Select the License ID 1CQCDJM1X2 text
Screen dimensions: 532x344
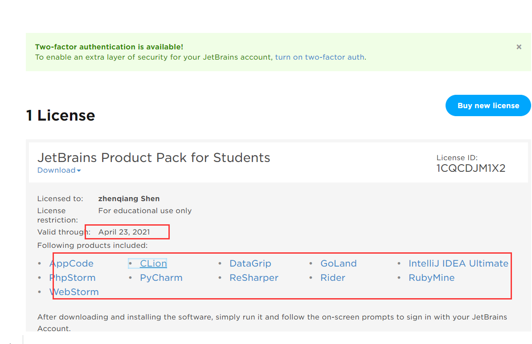(471, 168)
